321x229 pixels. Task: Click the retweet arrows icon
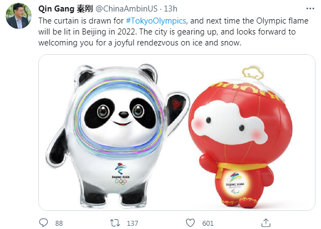[x=115, y=223]
